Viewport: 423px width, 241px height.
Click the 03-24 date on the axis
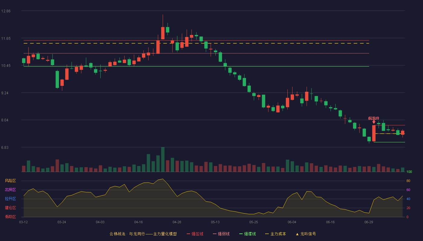click(x=62, y=222)
